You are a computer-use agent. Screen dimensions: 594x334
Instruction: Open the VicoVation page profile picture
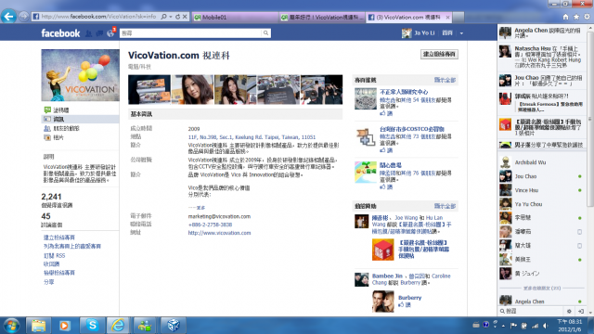[81, 75]
